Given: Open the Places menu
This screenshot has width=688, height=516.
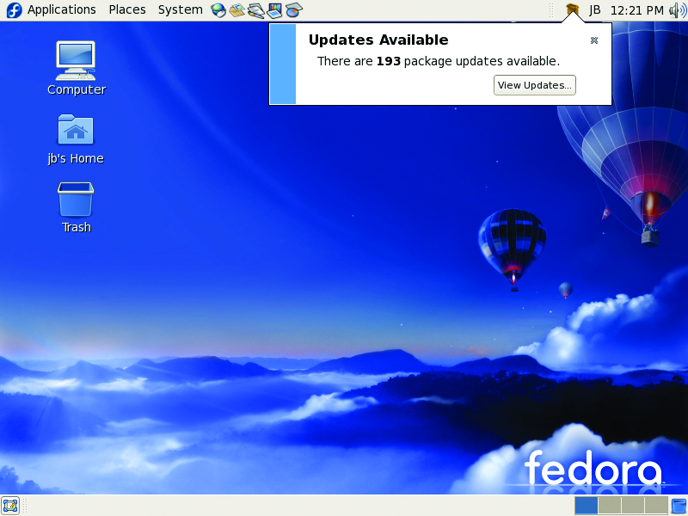Looking at the screenshot, I should (126, 10).
